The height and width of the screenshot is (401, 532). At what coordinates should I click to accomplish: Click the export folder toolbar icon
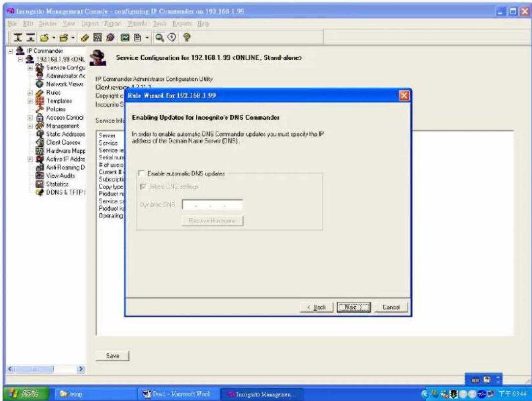coord(64,38)
